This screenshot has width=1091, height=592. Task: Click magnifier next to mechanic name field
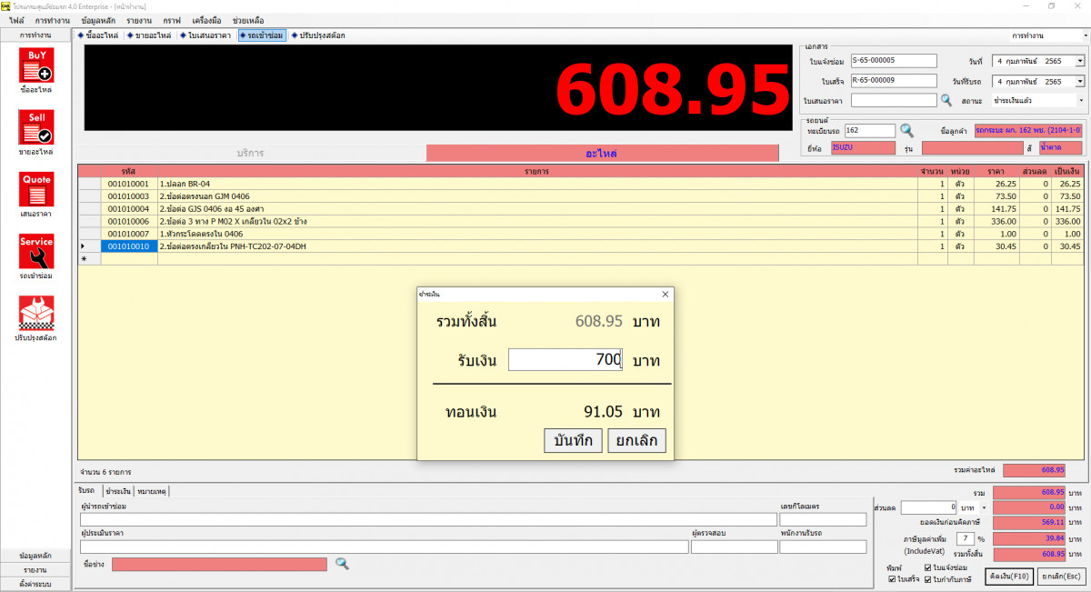click(342, 564)
